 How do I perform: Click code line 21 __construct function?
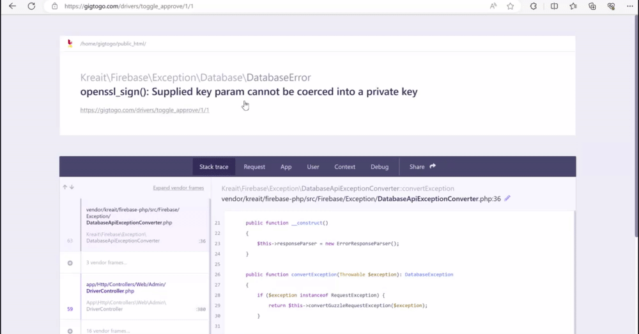click(x=286, y=223)
